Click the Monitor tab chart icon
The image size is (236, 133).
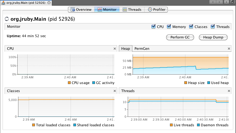(100, 9)
